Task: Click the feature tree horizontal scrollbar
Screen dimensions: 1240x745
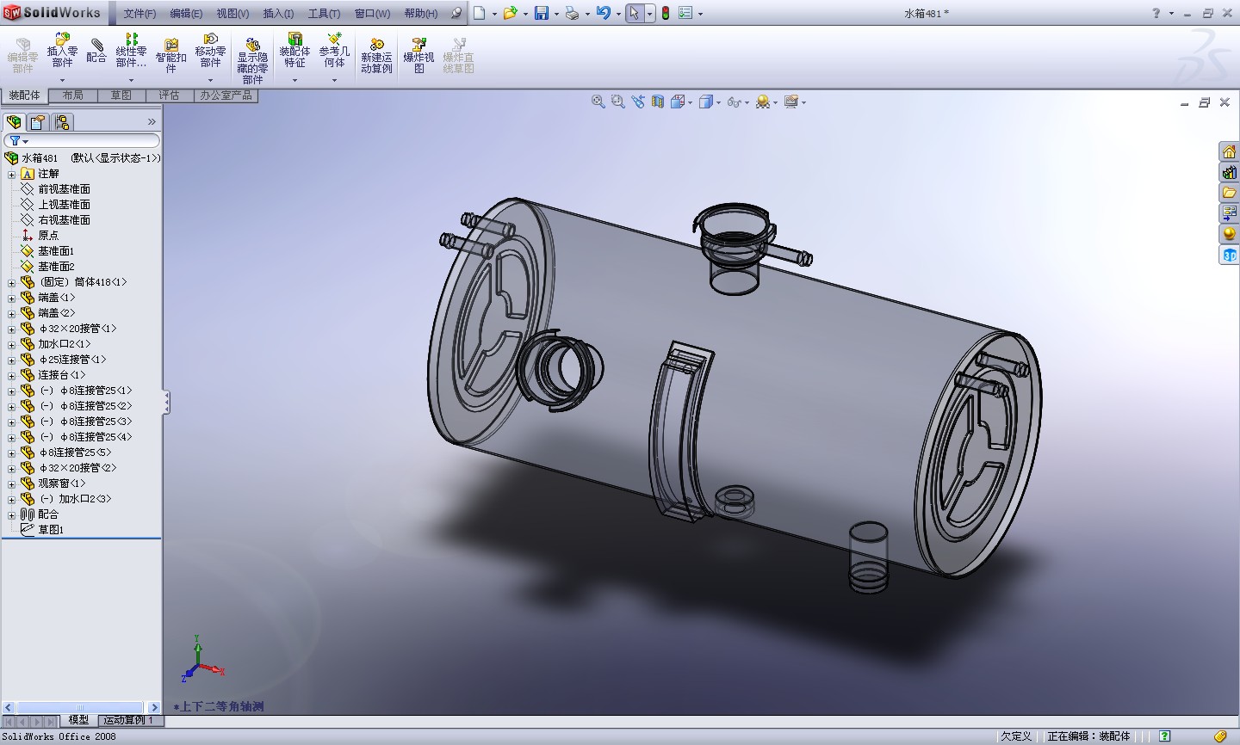Action: coord(82,707)
